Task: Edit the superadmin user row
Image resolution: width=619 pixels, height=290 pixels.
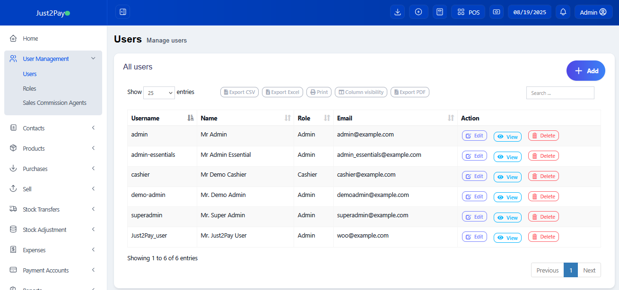Action: [474, 217]
